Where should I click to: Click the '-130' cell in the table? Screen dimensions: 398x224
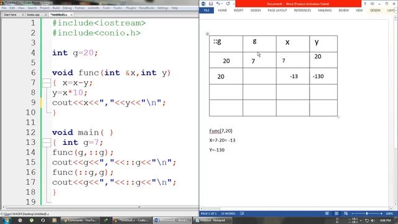323,76
